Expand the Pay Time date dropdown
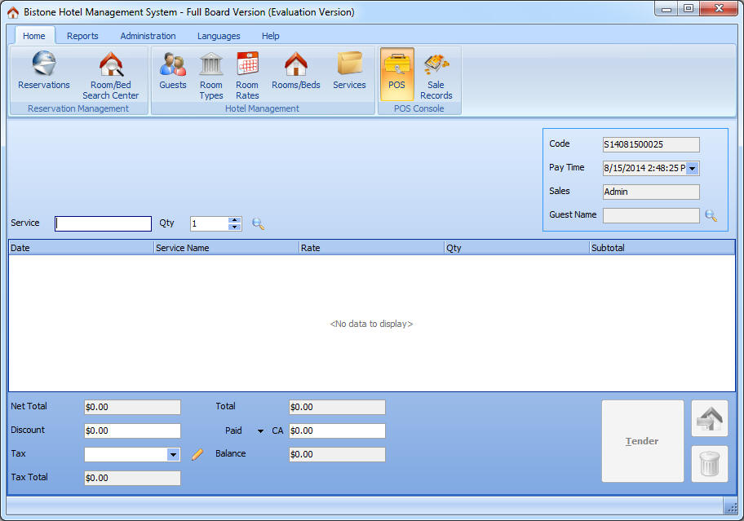Viewport: 744px width, 521px height. tap(692, 169)
